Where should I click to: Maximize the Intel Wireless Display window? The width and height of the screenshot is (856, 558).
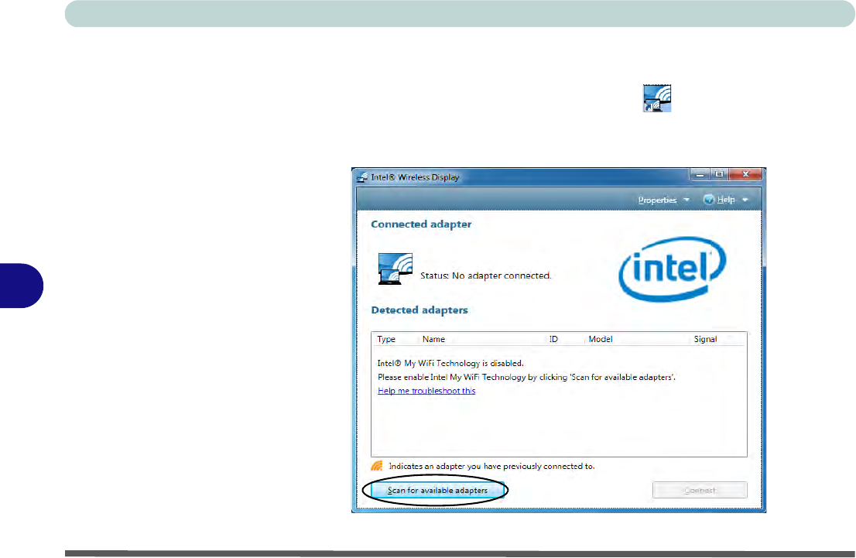[718, 175]
